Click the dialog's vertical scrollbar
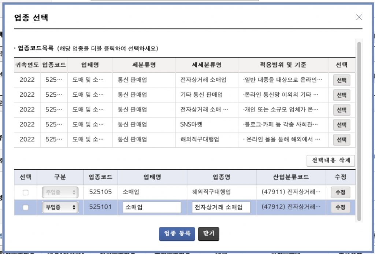375x254 pixels. (359, 131)
